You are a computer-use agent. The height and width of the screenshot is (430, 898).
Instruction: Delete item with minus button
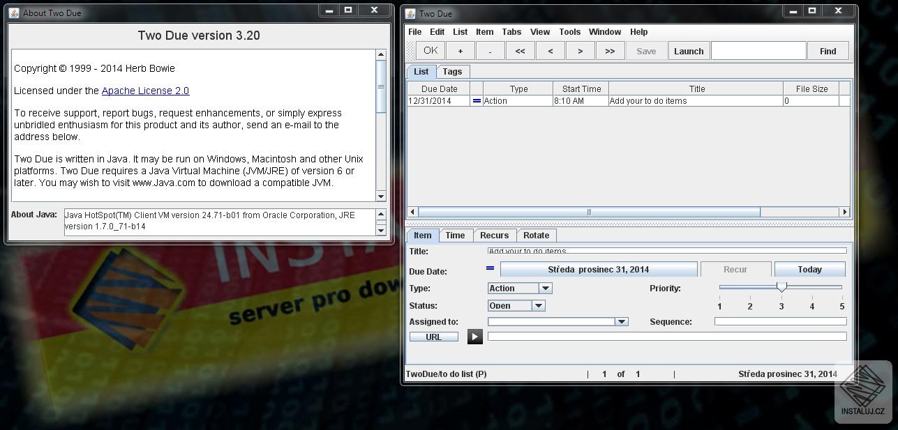(x=490, y=51)
